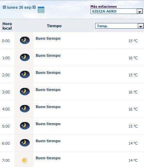Go to previous day arrow
The width and height of the screenshot is (144, 167).
(x=4, y=7)
